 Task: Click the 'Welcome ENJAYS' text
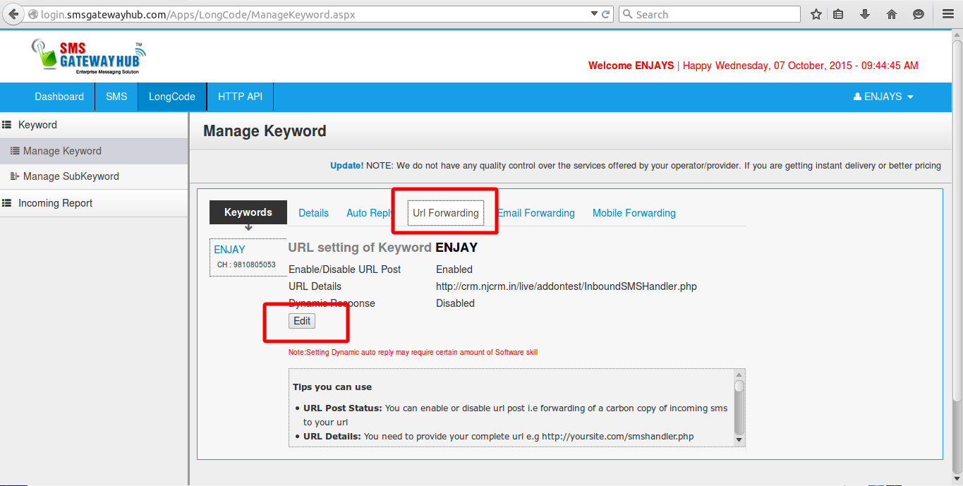point(631,66)
